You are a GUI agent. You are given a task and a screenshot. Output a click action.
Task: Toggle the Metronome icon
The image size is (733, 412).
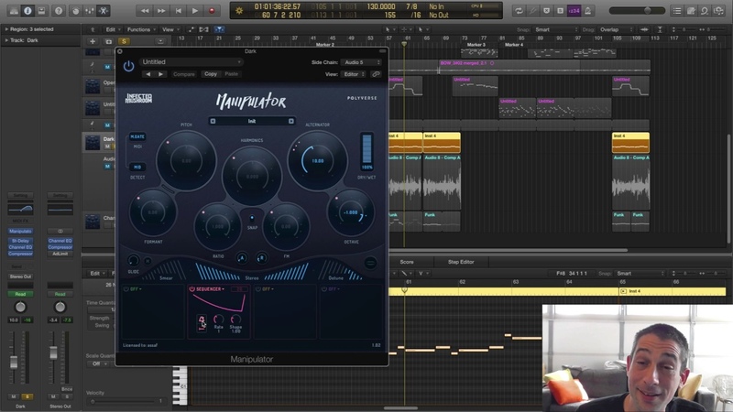pyautogui.click(x=587, y=10)
